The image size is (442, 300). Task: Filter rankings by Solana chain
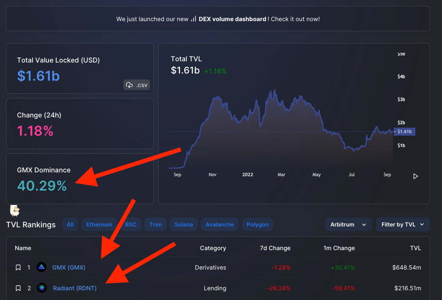183,224
